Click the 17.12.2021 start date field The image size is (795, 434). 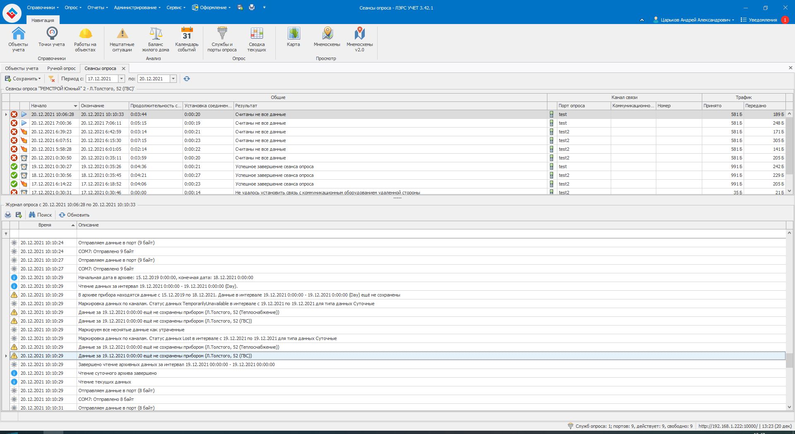102,79
